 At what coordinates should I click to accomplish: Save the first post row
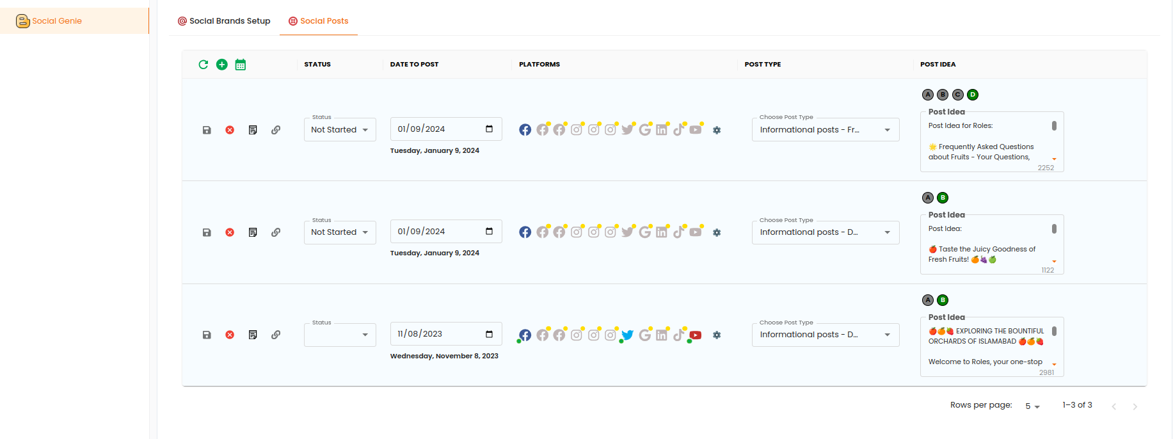(207, 130)
